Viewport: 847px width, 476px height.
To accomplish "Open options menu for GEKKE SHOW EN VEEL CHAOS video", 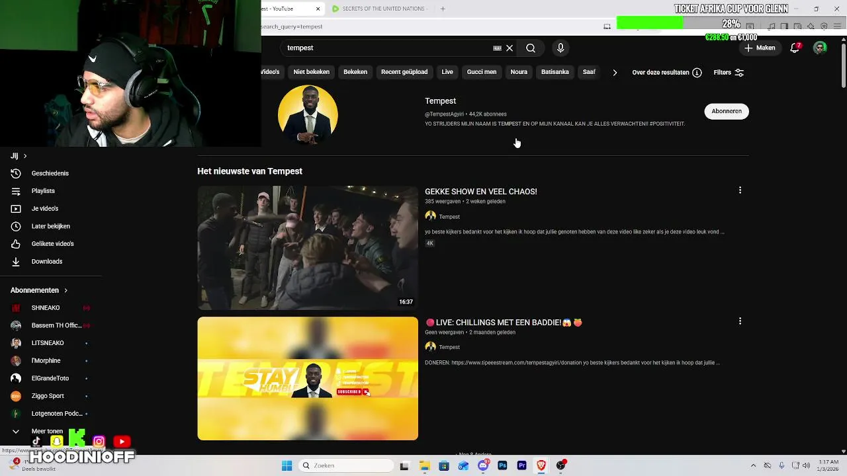I will click(740, 190).
